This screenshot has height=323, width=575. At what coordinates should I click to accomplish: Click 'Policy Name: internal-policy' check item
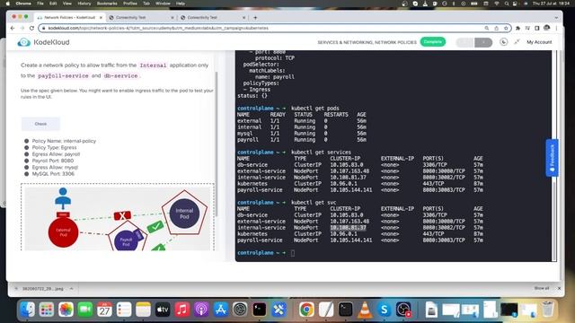click(x=64, y=141)
